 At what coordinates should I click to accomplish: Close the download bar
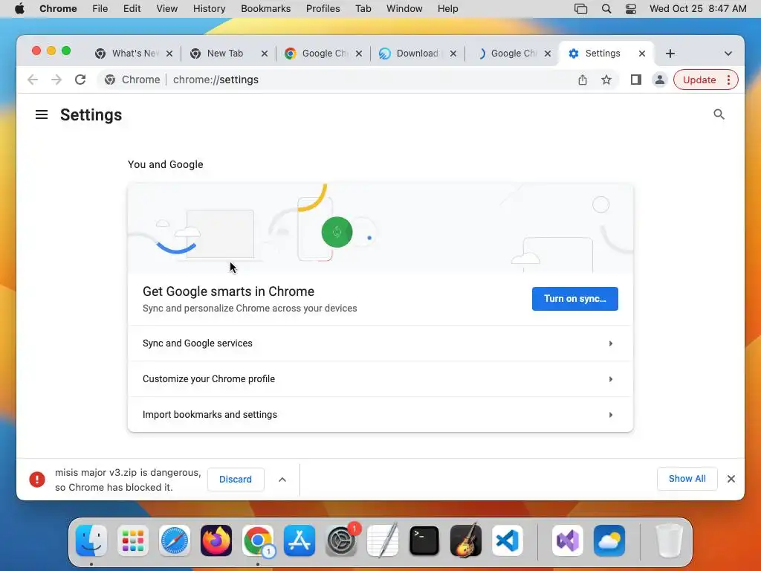731,479
